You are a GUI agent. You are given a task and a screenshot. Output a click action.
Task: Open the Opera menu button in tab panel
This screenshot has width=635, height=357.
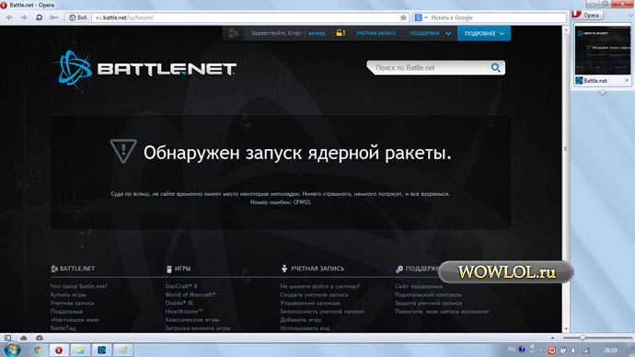(587, 15)
